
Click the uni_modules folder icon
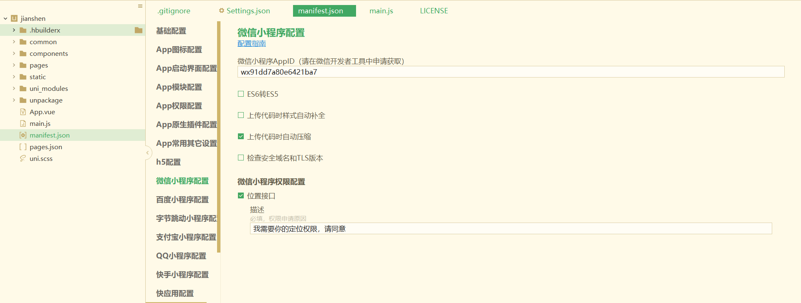tap(23, 88)
